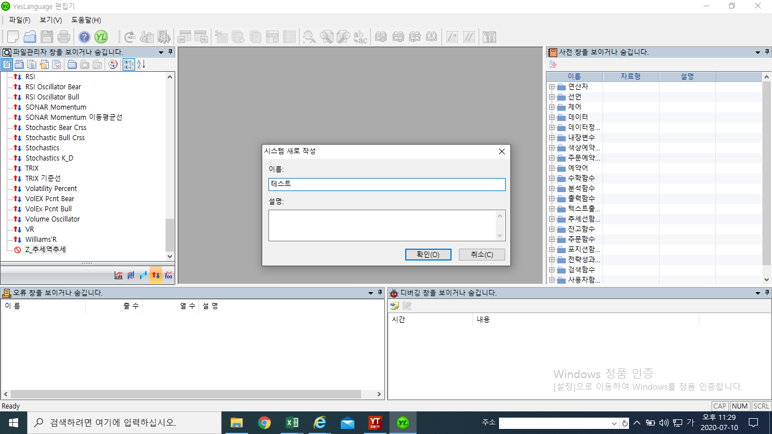Image resolution: width=772 pixels, height=434 pixels.
Task: Select the f(x) function category icon
Action: coord(168,275)
